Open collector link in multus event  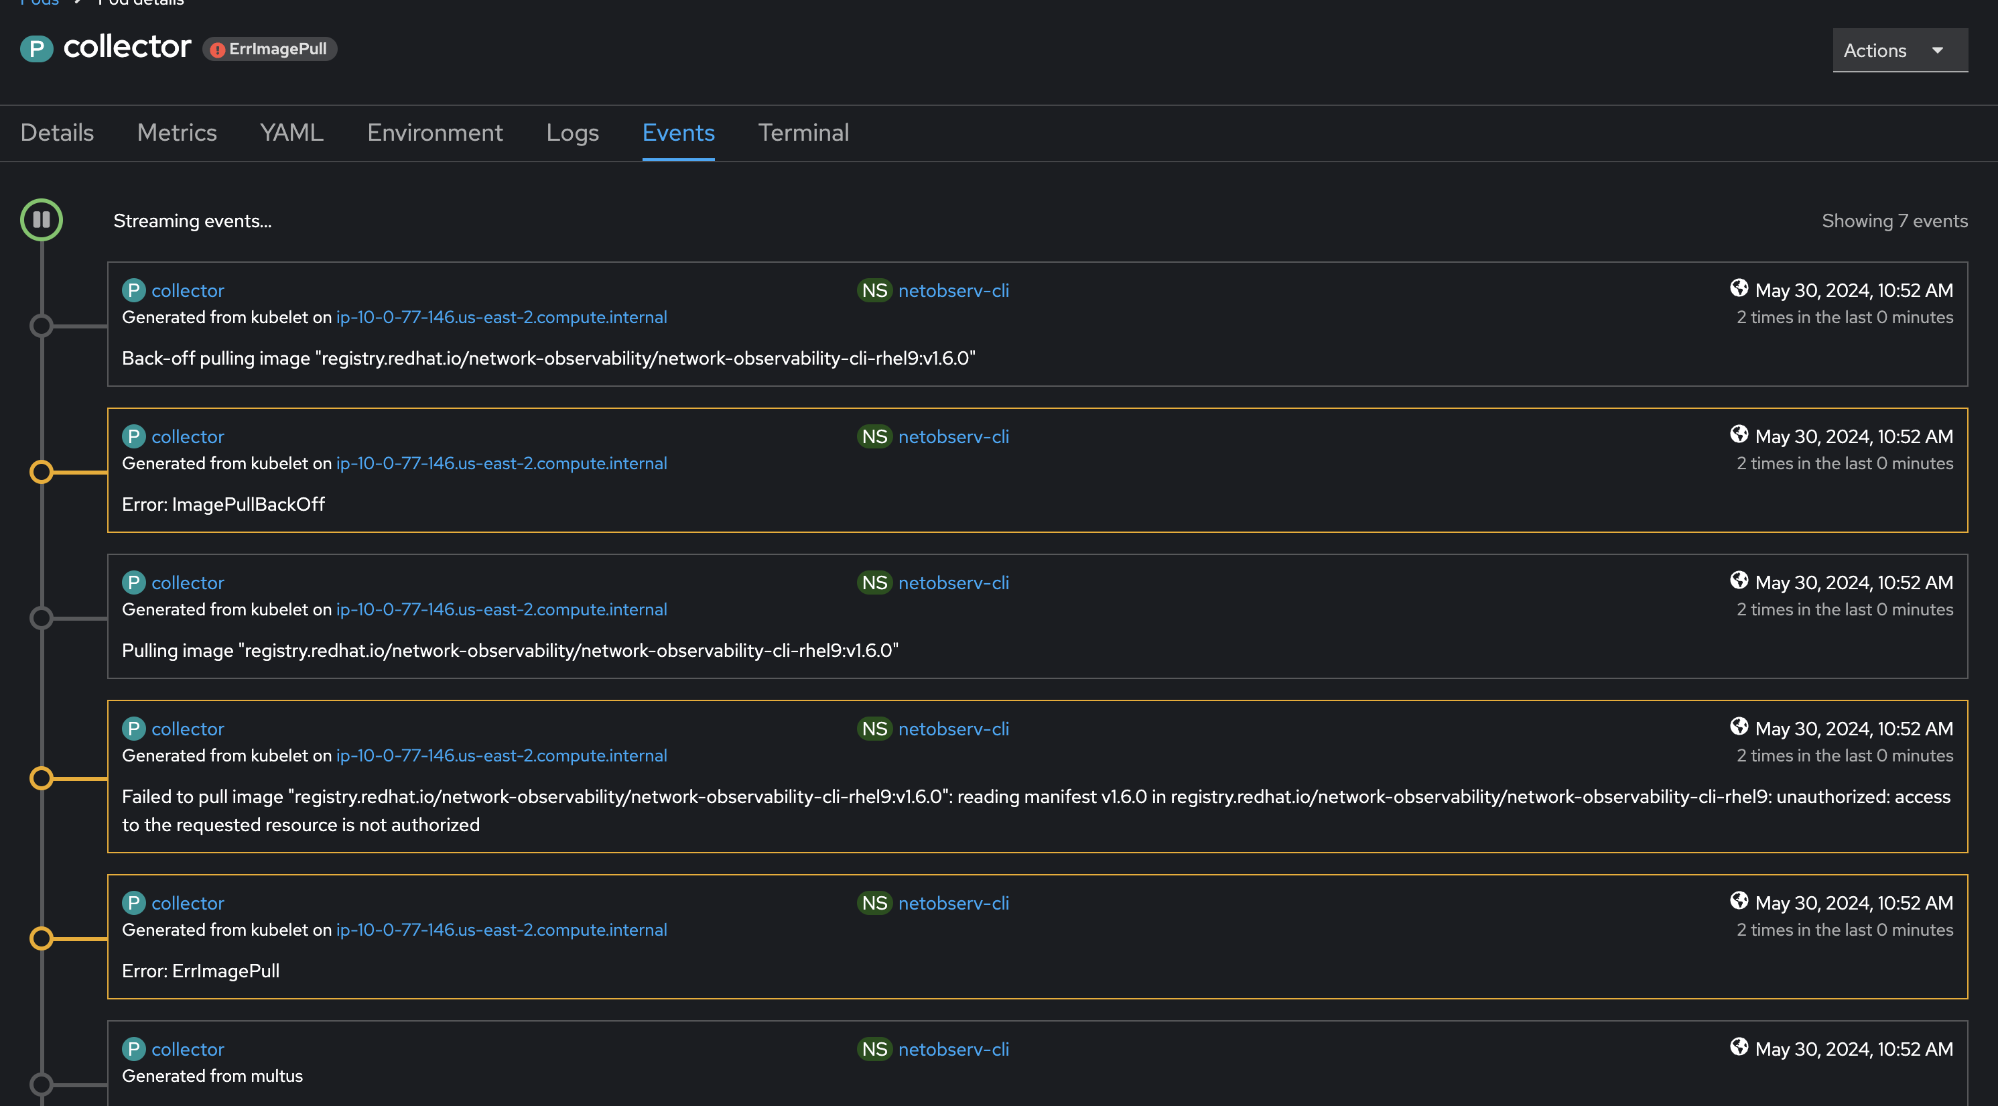coord(188,1048)
